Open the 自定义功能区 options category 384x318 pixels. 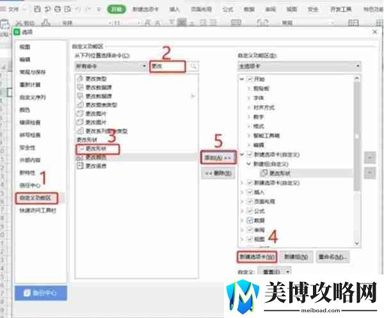[x=36, y=198]
